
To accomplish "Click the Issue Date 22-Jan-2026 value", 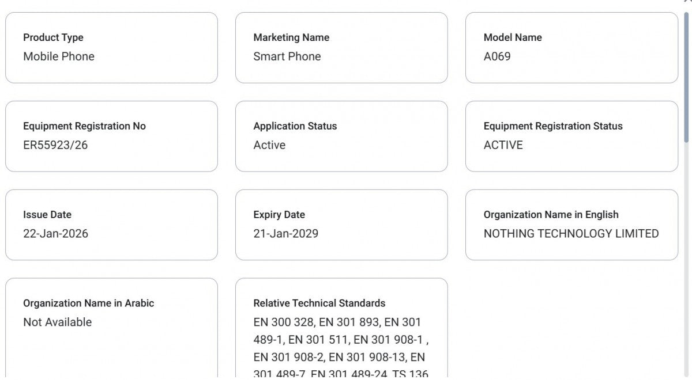I will (x=55, y=234).
